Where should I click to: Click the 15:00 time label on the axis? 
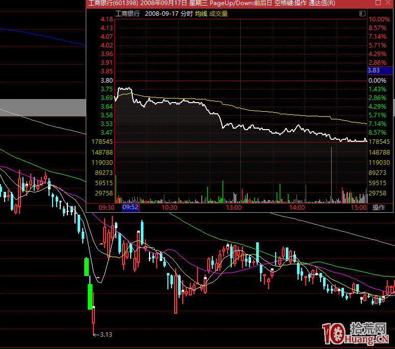coord(359,208)
